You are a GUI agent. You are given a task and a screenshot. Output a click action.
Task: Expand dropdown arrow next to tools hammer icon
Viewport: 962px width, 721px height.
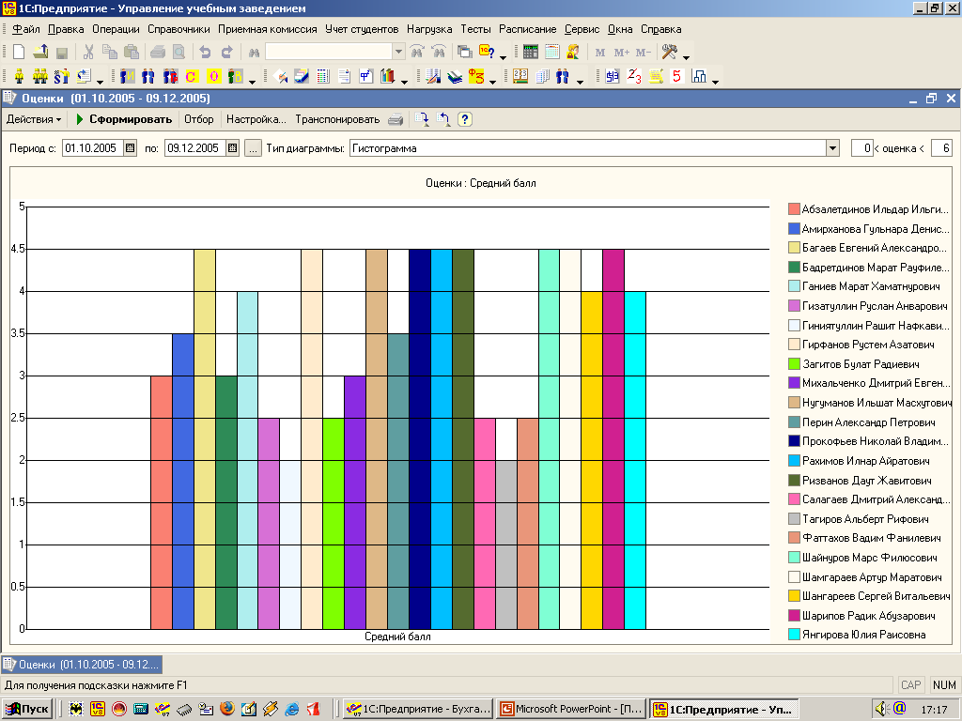[x=686, y=57]
